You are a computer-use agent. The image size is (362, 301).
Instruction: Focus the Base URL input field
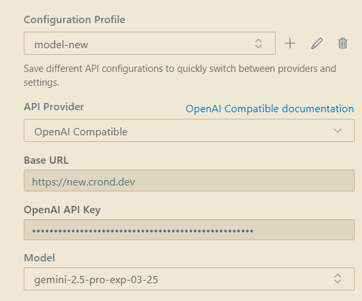click(189, 181)
